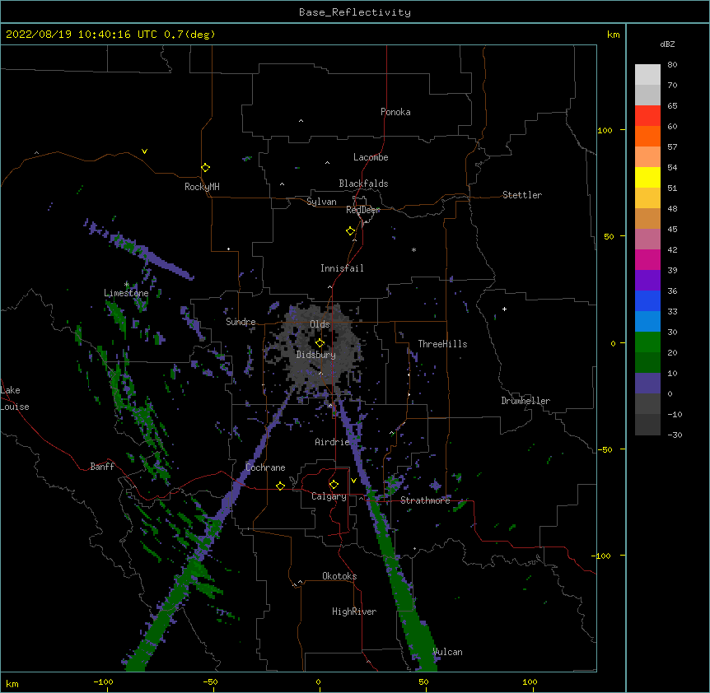Image resolution: width=710 pixels, height=693 pixels.
Task: Click the yellow diamond marker below the Cochrane label
Action: click(x=280, y=486)
